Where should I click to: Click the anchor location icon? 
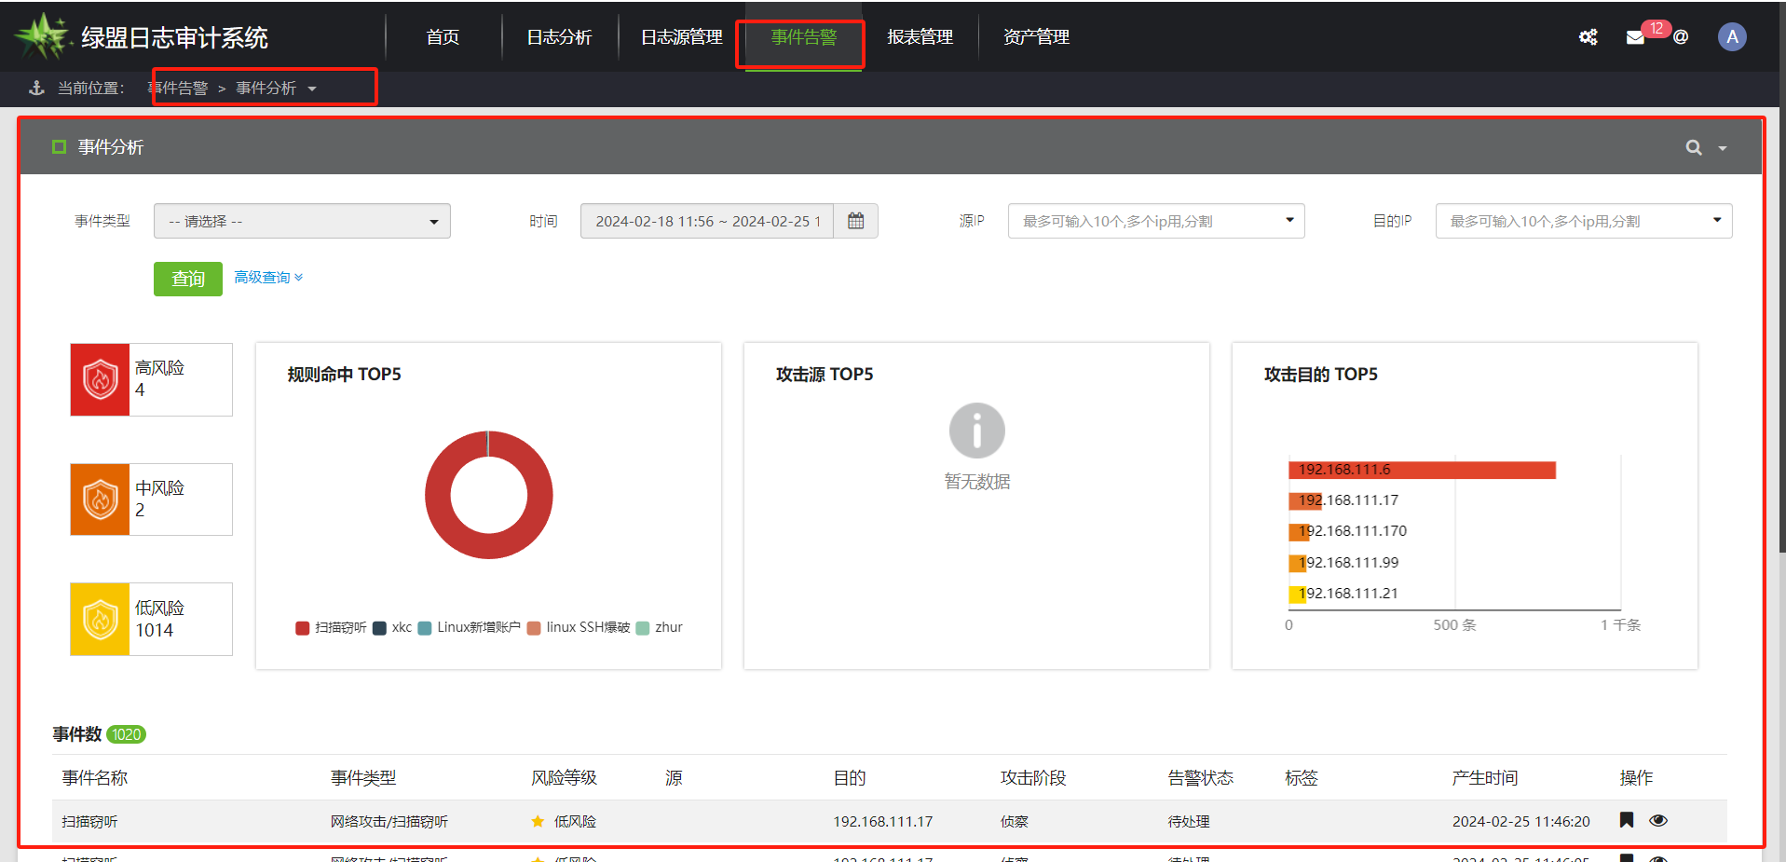pos(37,88)
